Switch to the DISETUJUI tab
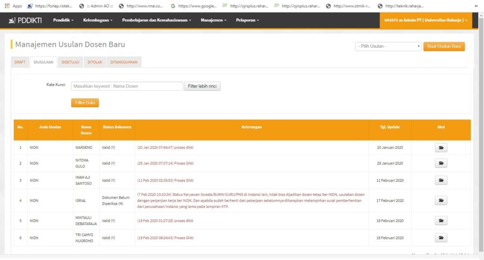This screenshot has width=484, height=260. [70, 62]
